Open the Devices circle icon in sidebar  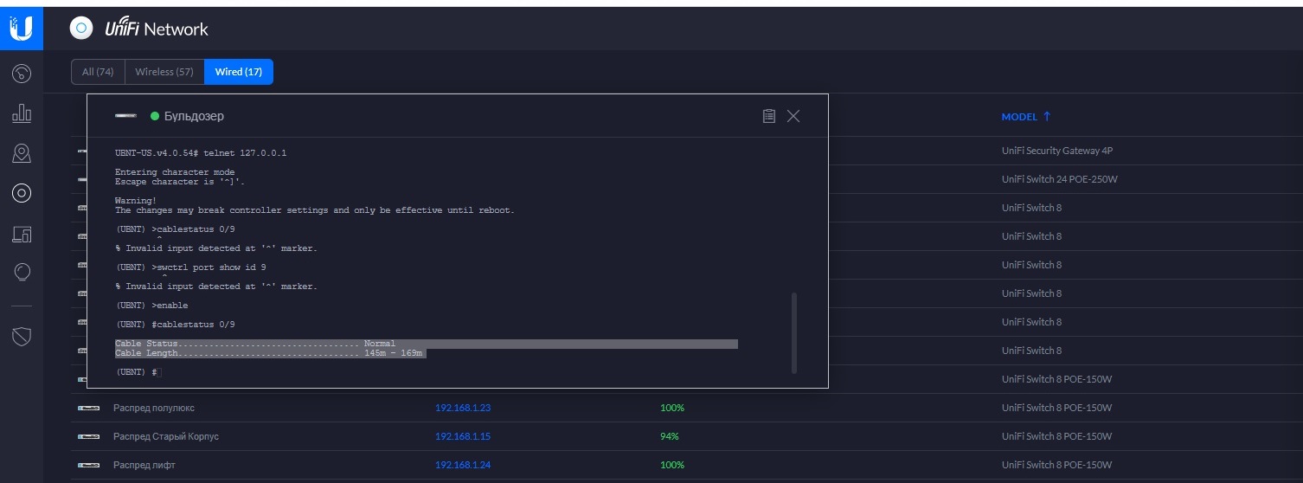22,193
